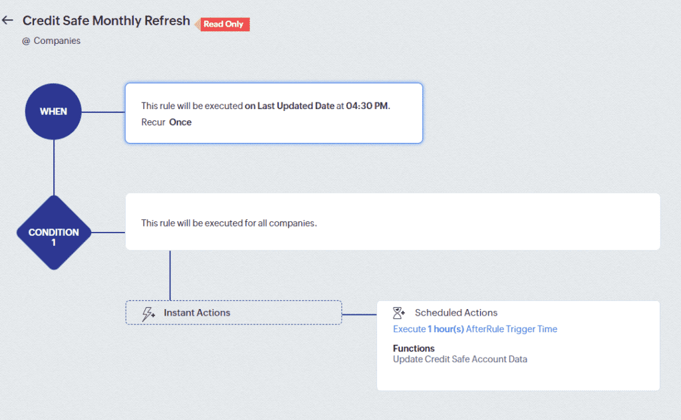Click the Functions label
This screenshot has width=681, height=420.
[414, 348]
